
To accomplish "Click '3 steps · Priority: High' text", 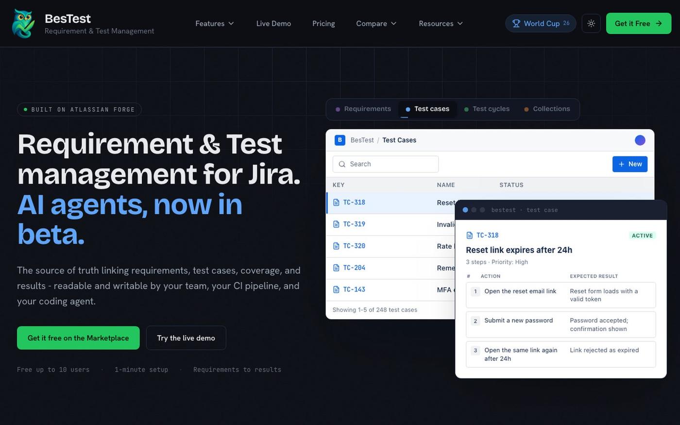I will (x=497, y=262).
